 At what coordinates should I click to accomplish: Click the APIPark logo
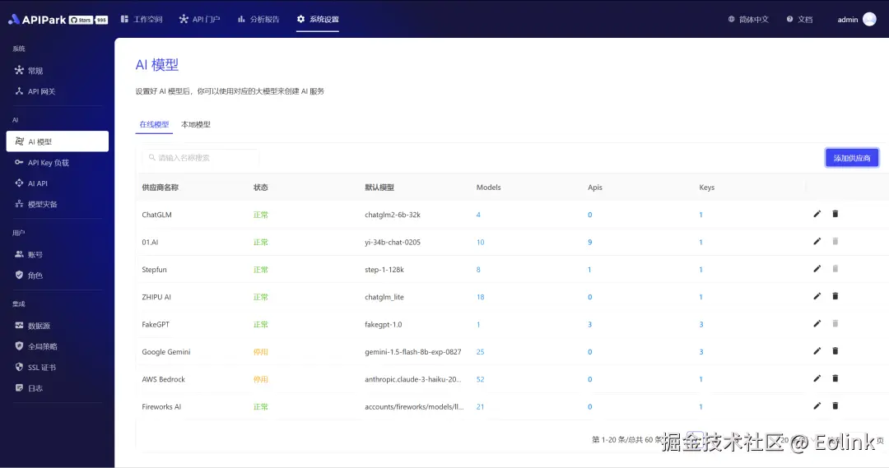37,20
